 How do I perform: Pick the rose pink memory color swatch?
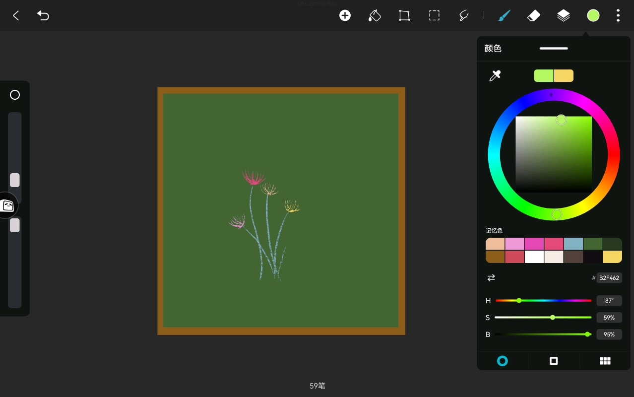pyautogui.click(x=554, y=244)
